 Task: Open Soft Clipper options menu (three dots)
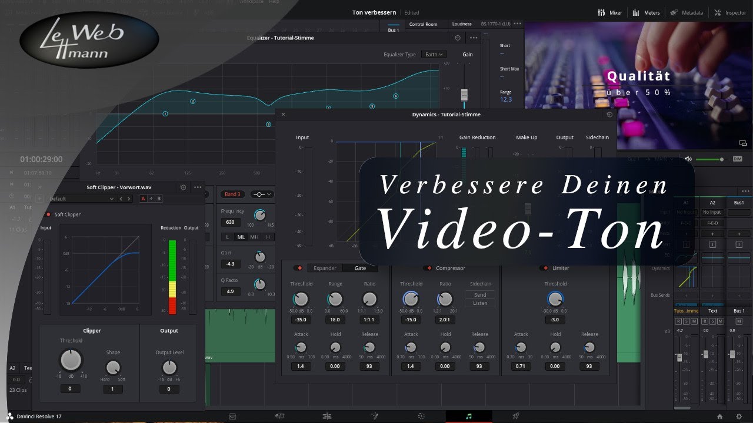[x=198, y=187]
